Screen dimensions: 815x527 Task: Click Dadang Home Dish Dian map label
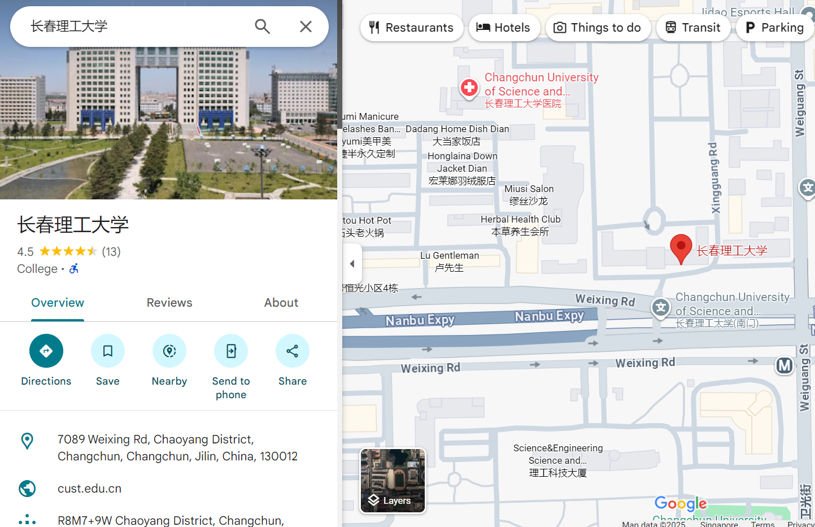point(457,135)
